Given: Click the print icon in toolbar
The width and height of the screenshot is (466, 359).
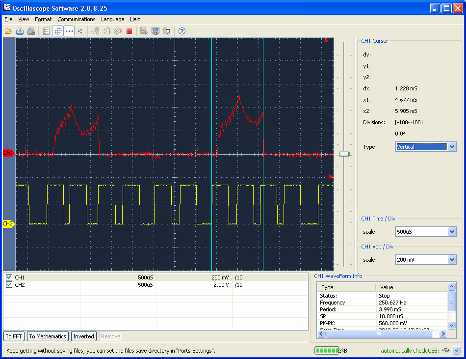Looking at the screenshot, I should pyautogui.click(x=20, y=31).
